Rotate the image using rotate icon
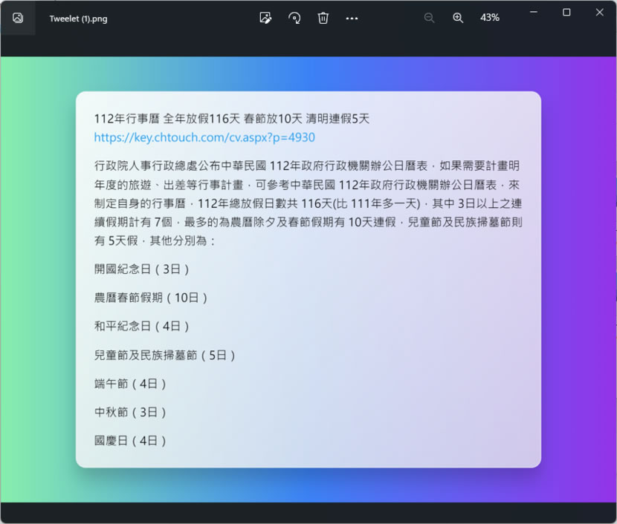Image resolution: width=617 pixels, height=524 pixels. click(x=294, y=18)
